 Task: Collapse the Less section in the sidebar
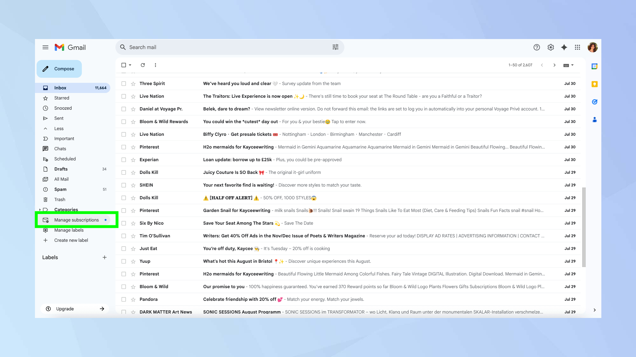[45, 128]
